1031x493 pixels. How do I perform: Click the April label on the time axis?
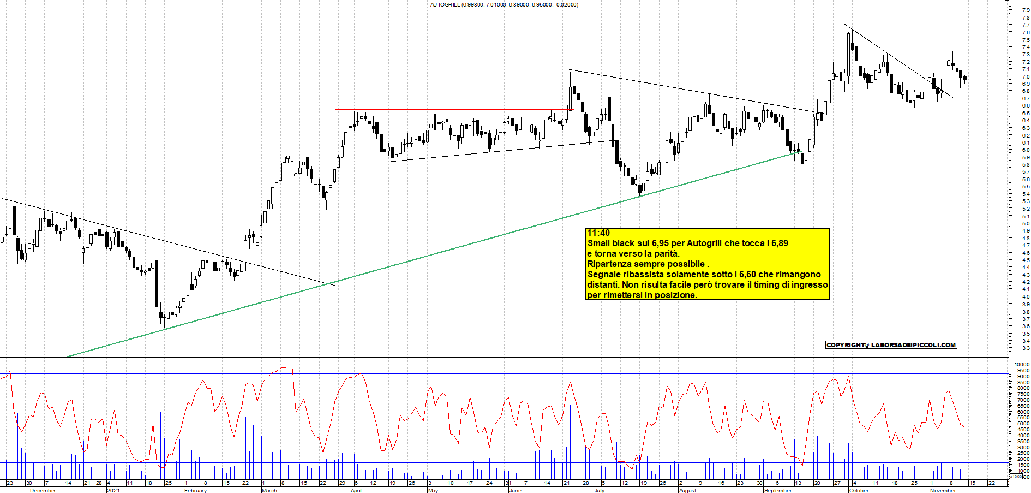[x=356, y=490]
